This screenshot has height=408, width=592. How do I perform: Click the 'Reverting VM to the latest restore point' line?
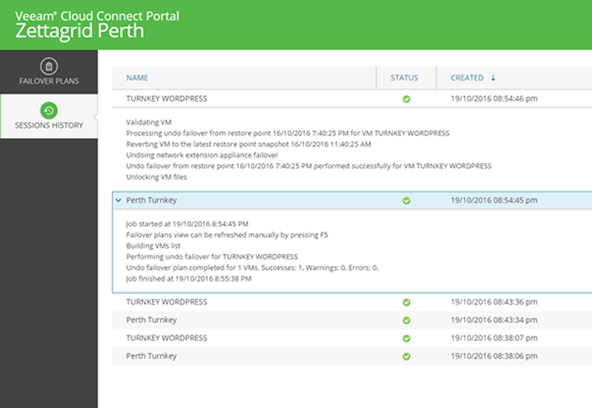pyautogui.click(x=249, y=144)
